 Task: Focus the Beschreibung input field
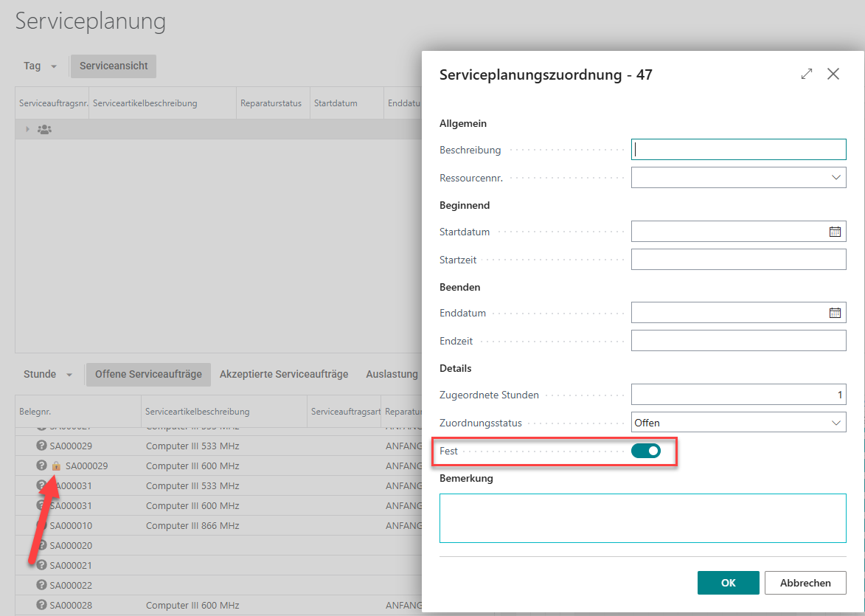[738, 150]
